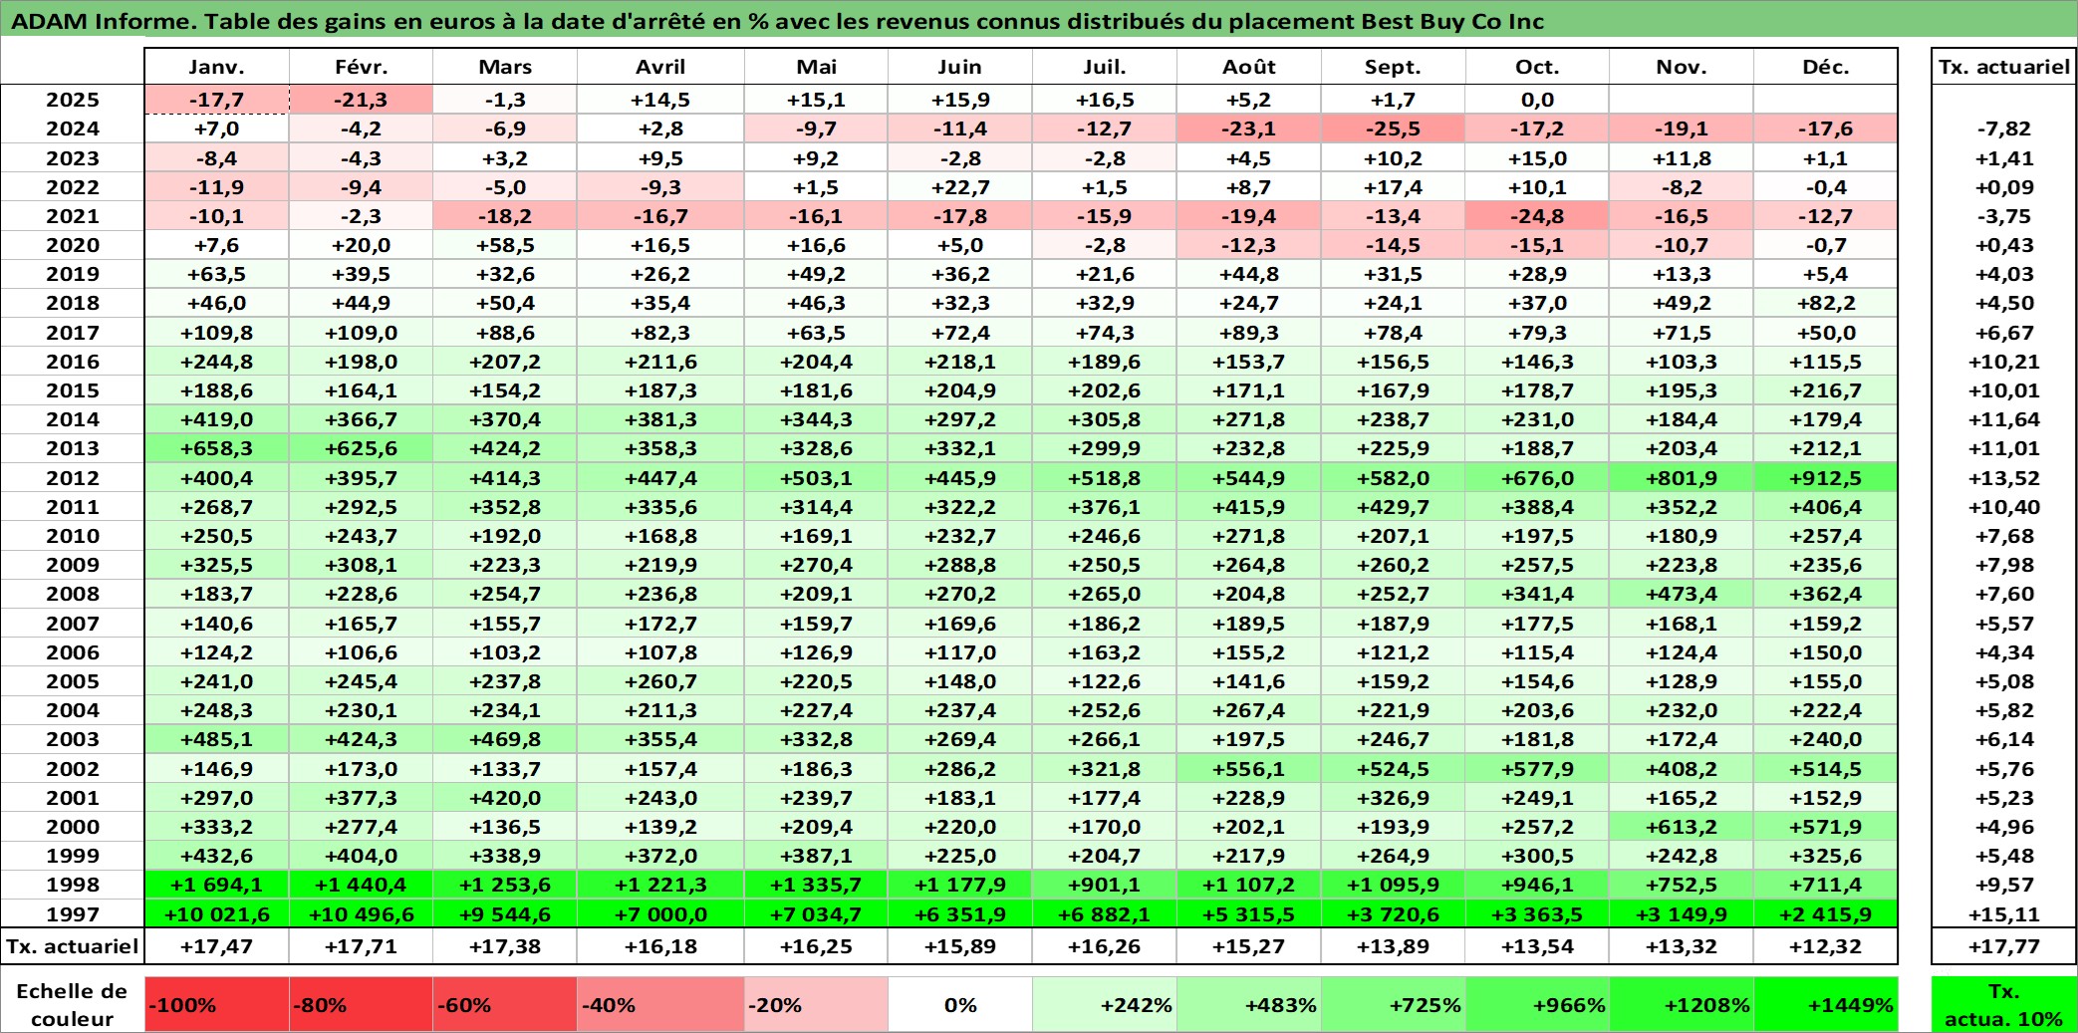Select the +912,5 cell in 2012 row
The image size is (2078, 1033).
tap(1826, 478)
